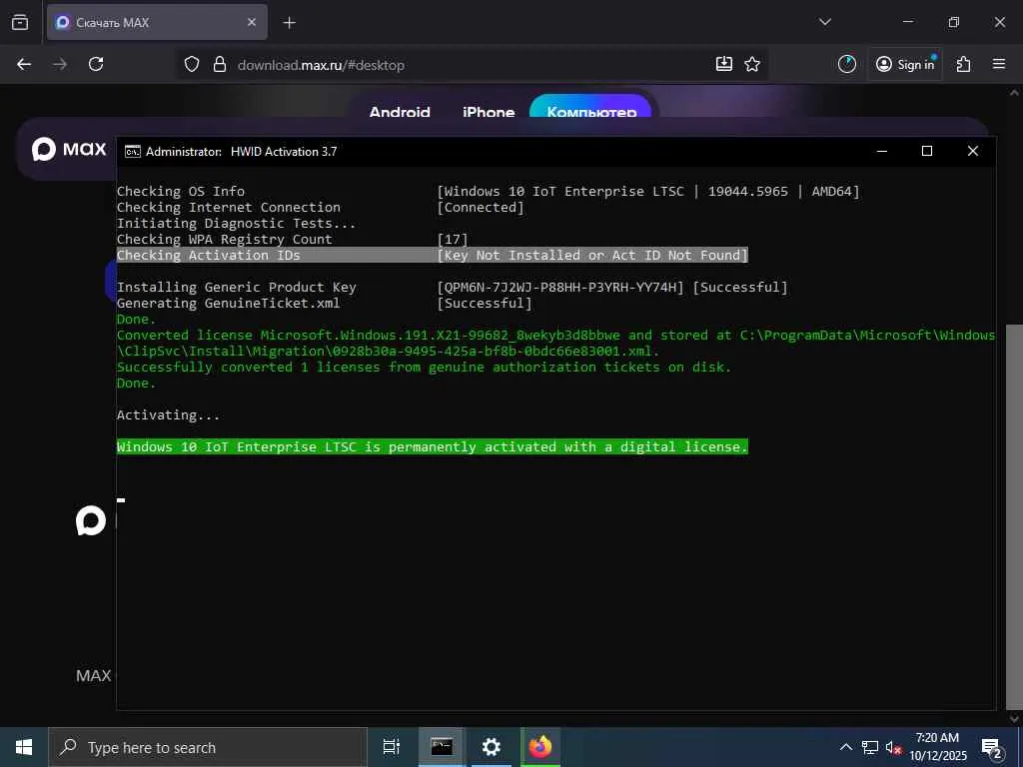Open the Windows Start menu

(24, 747)
